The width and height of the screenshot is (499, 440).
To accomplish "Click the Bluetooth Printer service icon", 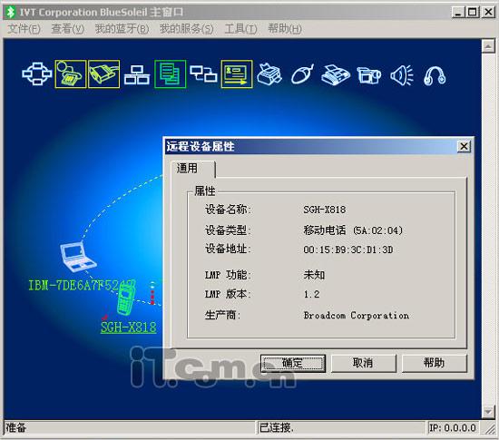I will (x=269, y=74).
